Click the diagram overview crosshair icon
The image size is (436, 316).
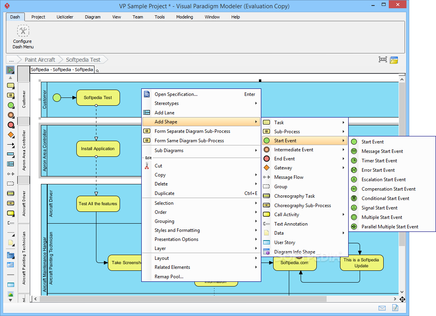(402, 299)
